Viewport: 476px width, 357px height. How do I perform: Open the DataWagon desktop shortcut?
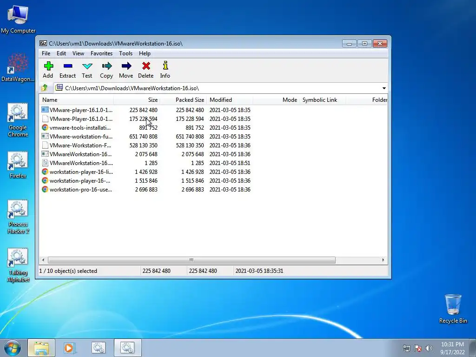(x=18, y=67)
